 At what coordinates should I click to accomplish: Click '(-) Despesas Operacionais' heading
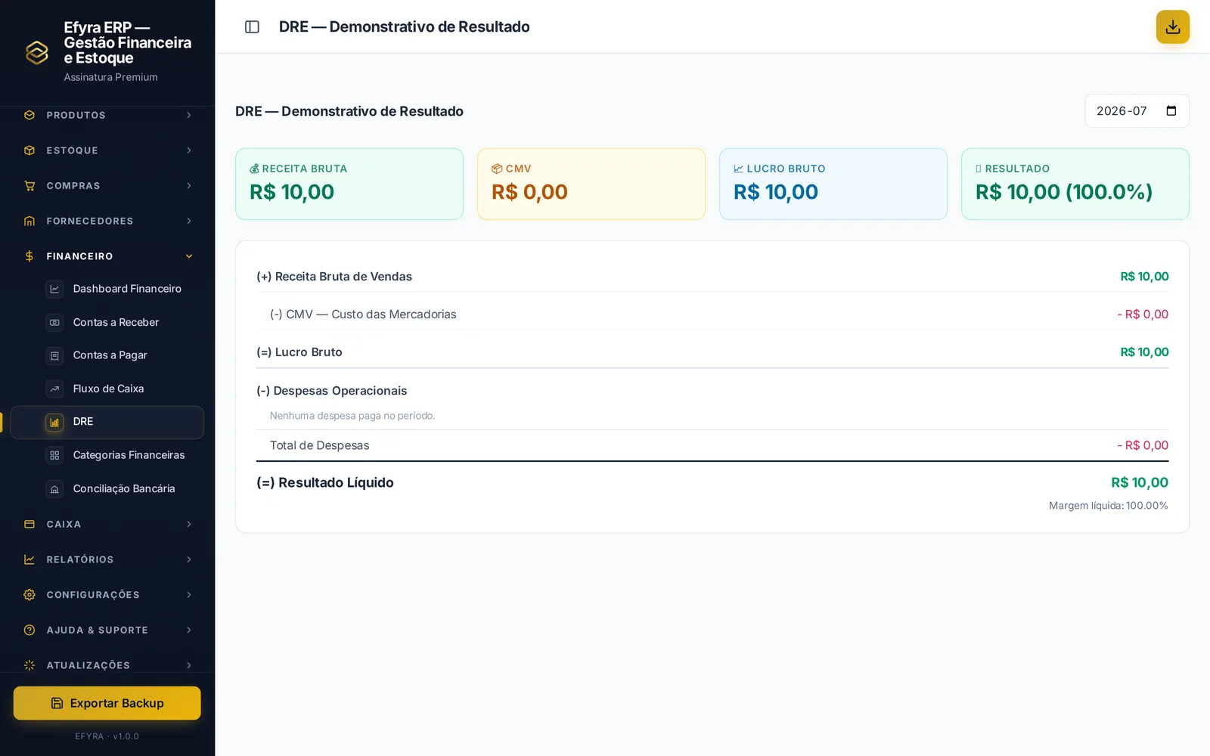point(332,391)
